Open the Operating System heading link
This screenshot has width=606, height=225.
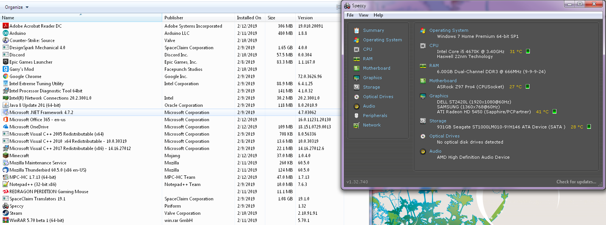coord(449,30)
